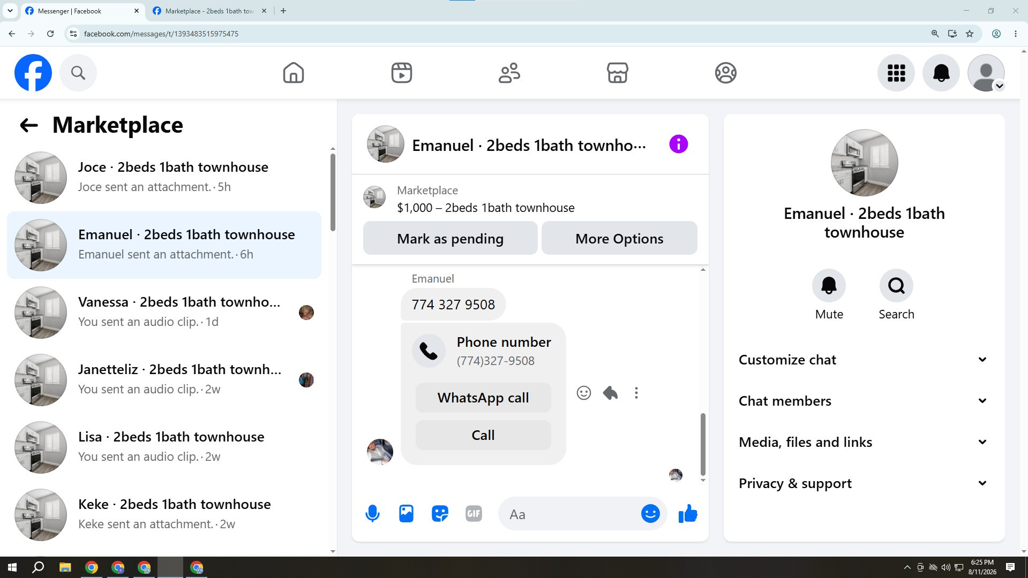Open more options for the message

pos(636,393)
